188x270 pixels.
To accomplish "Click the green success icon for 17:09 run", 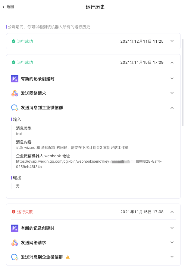I will point(14,62).
